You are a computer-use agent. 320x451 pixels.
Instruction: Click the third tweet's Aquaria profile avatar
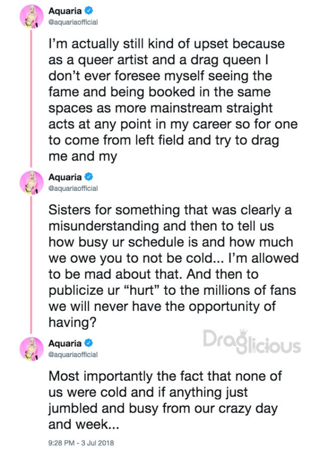point(31,349)
